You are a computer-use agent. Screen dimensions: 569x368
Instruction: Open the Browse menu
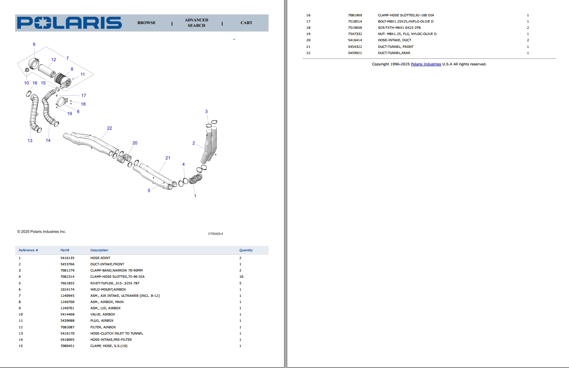point(146,23)
